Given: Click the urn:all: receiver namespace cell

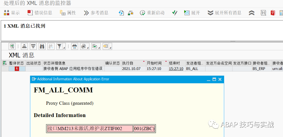Looking at the screenshot, I should click(277, 69).
